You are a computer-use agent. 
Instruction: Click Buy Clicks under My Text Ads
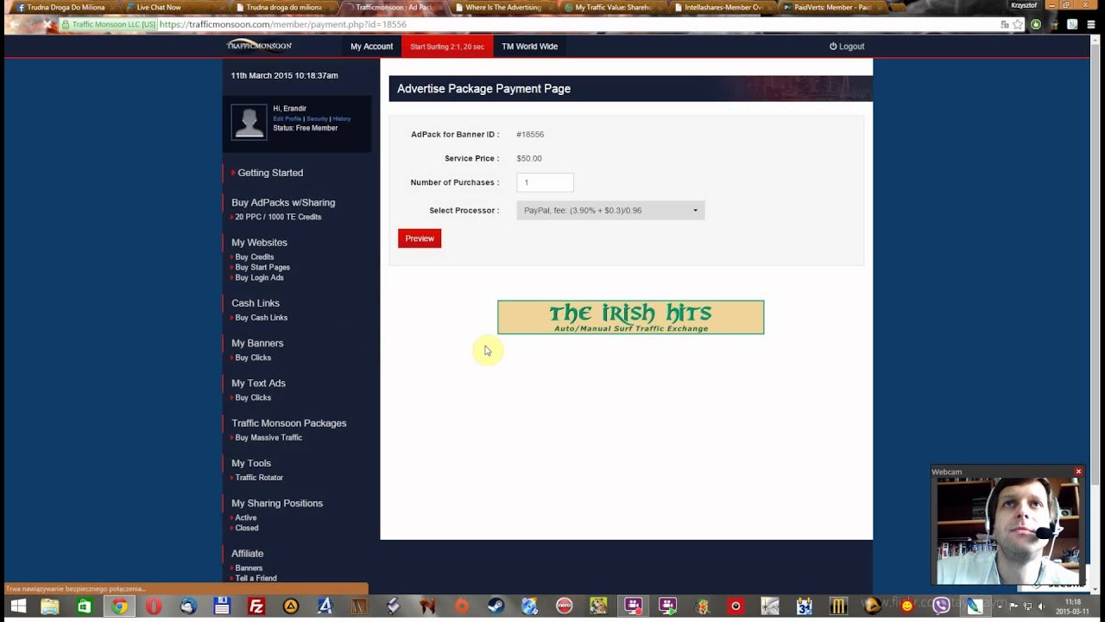pyautogui.click(x=253, y=397)
